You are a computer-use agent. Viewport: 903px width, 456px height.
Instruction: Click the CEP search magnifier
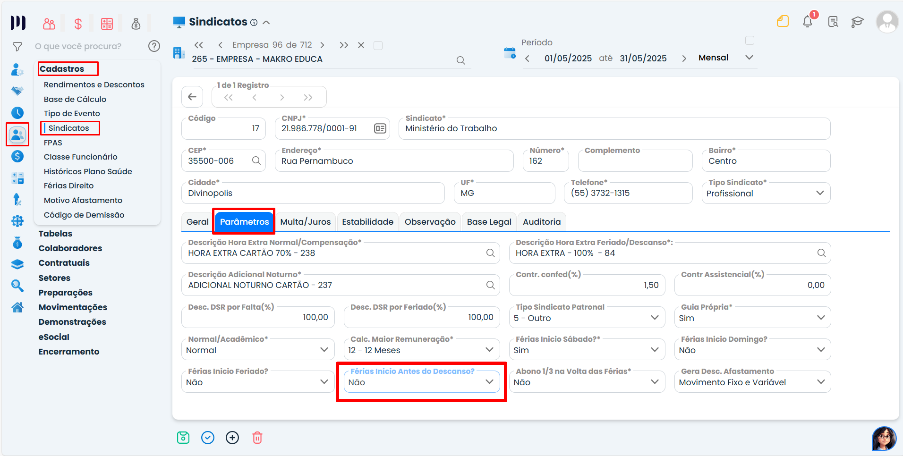point(256,160)
